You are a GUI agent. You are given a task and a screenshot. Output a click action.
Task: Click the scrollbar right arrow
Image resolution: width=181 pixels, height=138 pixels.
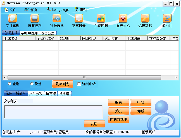click(176, 77)
